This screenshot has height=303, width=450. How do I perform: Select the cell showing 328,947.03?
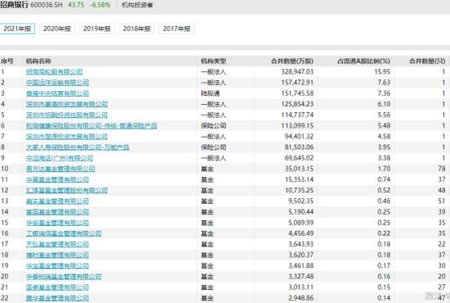[x=297, y=72]
